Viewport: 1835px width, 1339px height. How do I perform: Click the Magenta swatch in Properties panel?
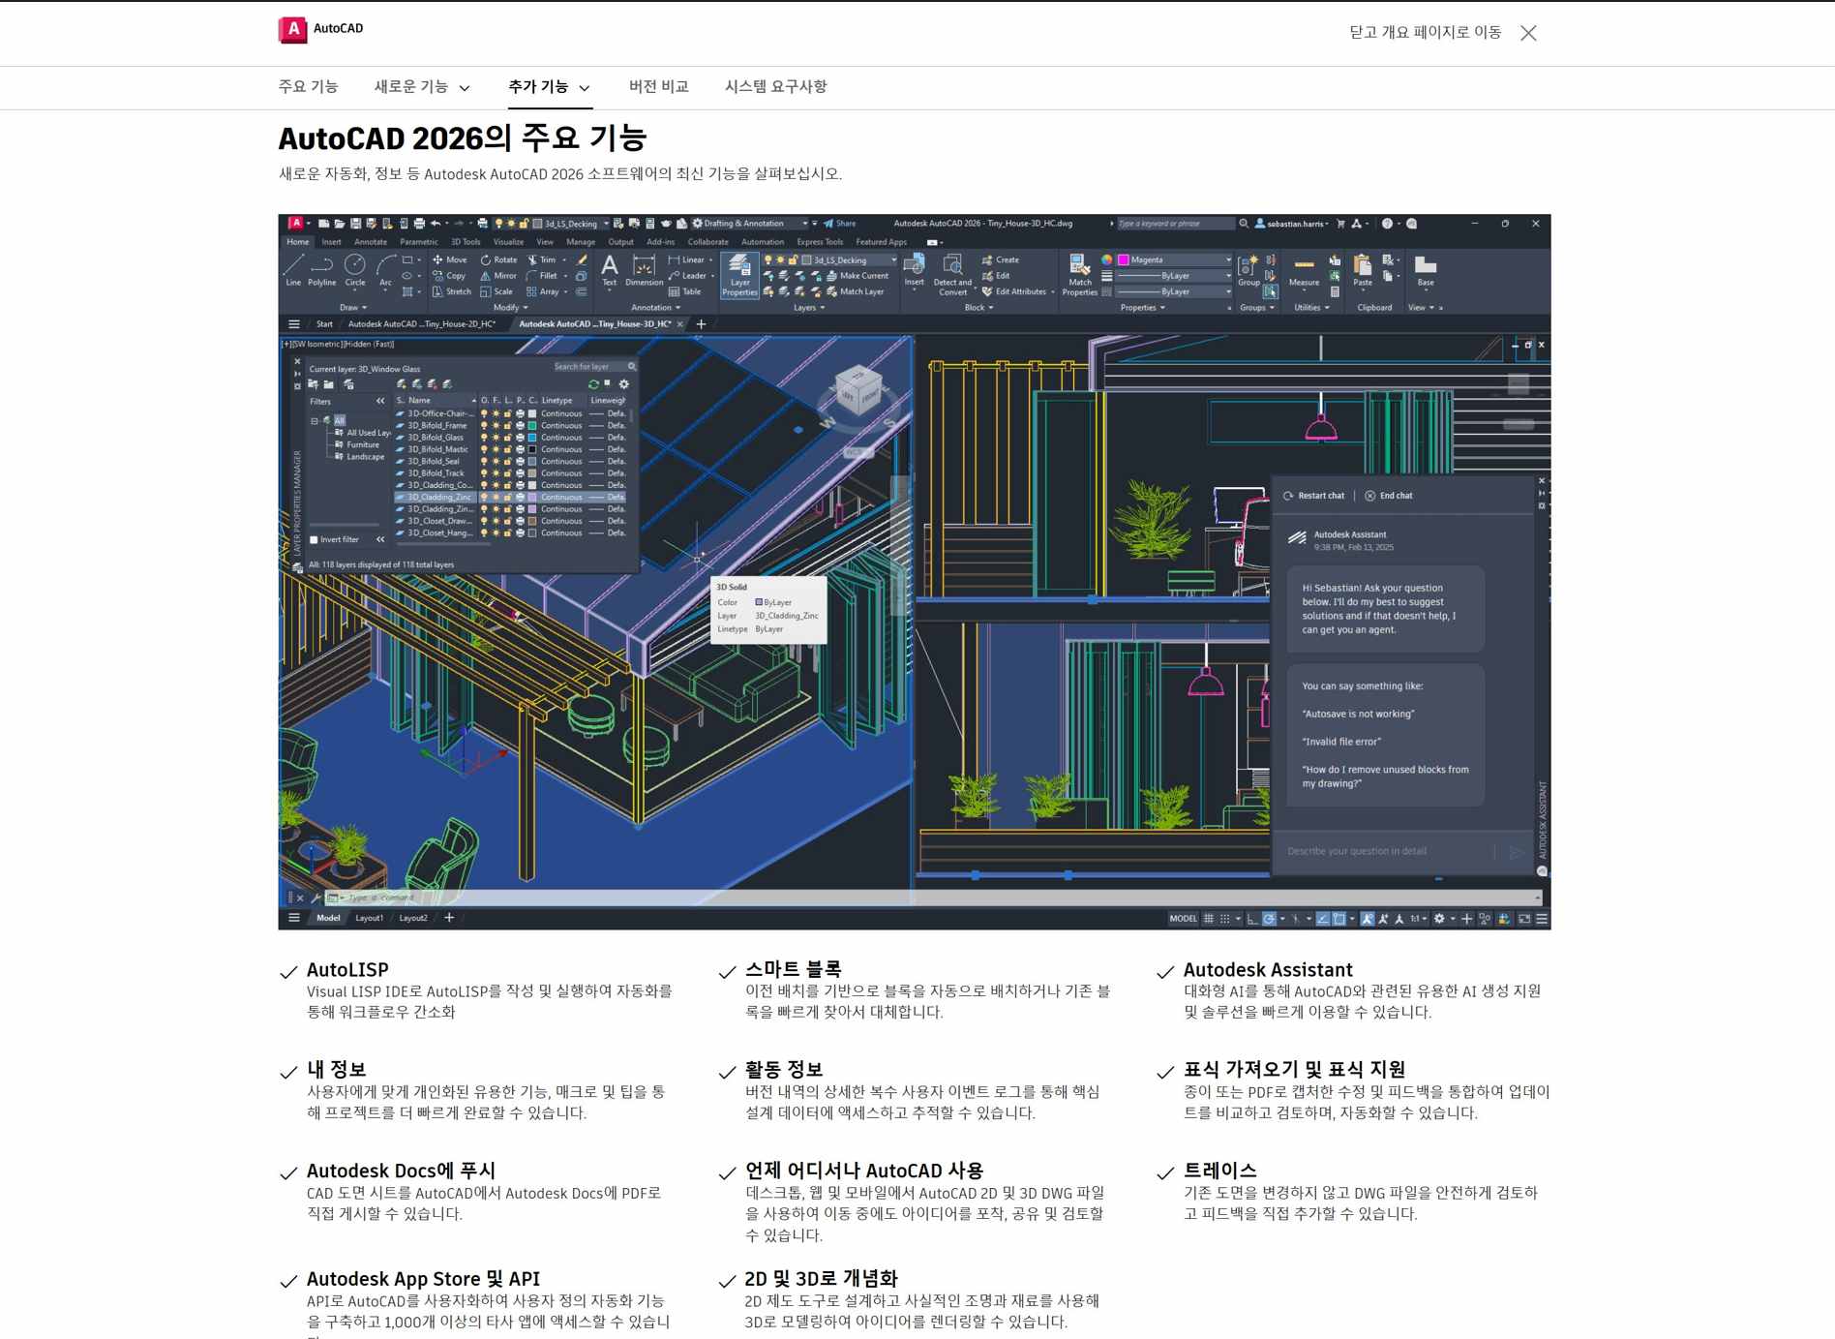[x=1124, y=259]
